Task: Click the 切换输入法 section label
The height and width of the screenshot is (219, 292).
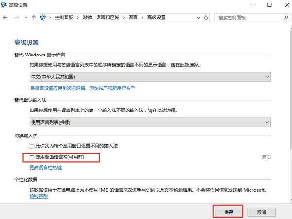Action: click(26, 136)
